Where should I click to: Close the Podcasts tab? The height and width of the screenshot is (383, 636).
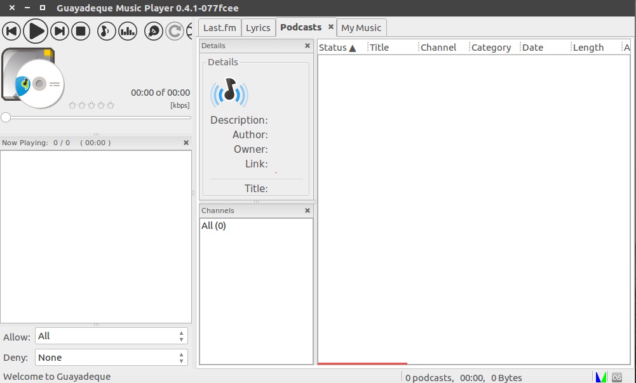click(330, 27)
